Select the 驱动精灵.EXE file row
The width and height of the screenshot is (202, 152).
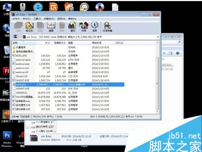[x=68, y=105]
